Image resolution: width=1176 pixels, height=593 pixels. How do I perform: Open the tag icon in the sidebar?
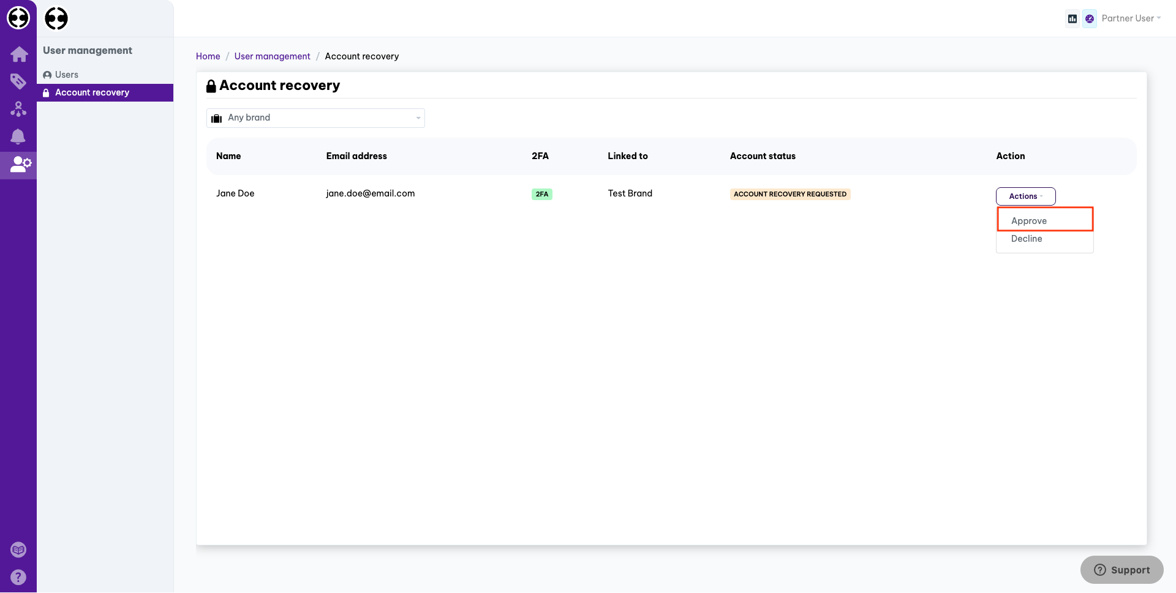tap(18, 81)
